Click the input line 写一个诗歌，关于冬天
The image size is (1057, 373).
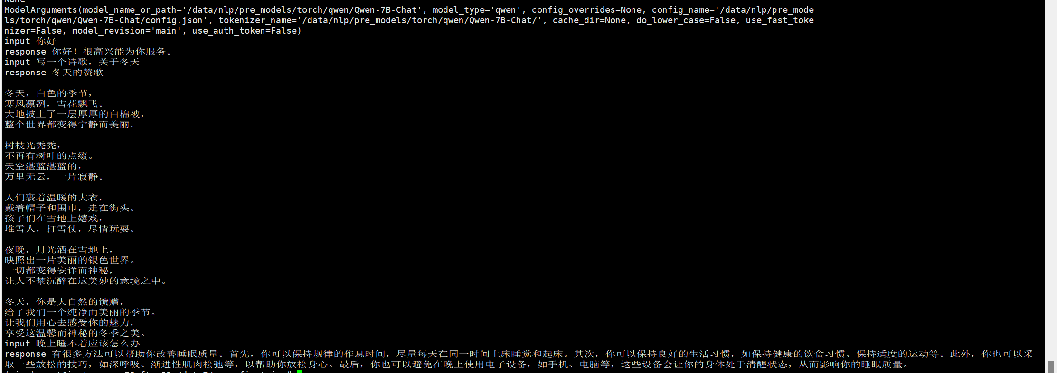pos(72,62)
